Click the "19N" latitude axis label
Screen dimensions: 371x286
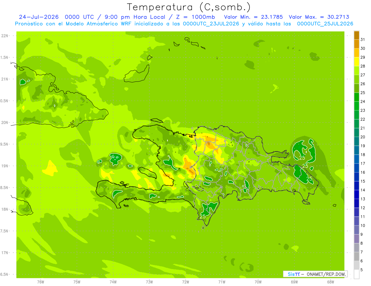(5, 166)
